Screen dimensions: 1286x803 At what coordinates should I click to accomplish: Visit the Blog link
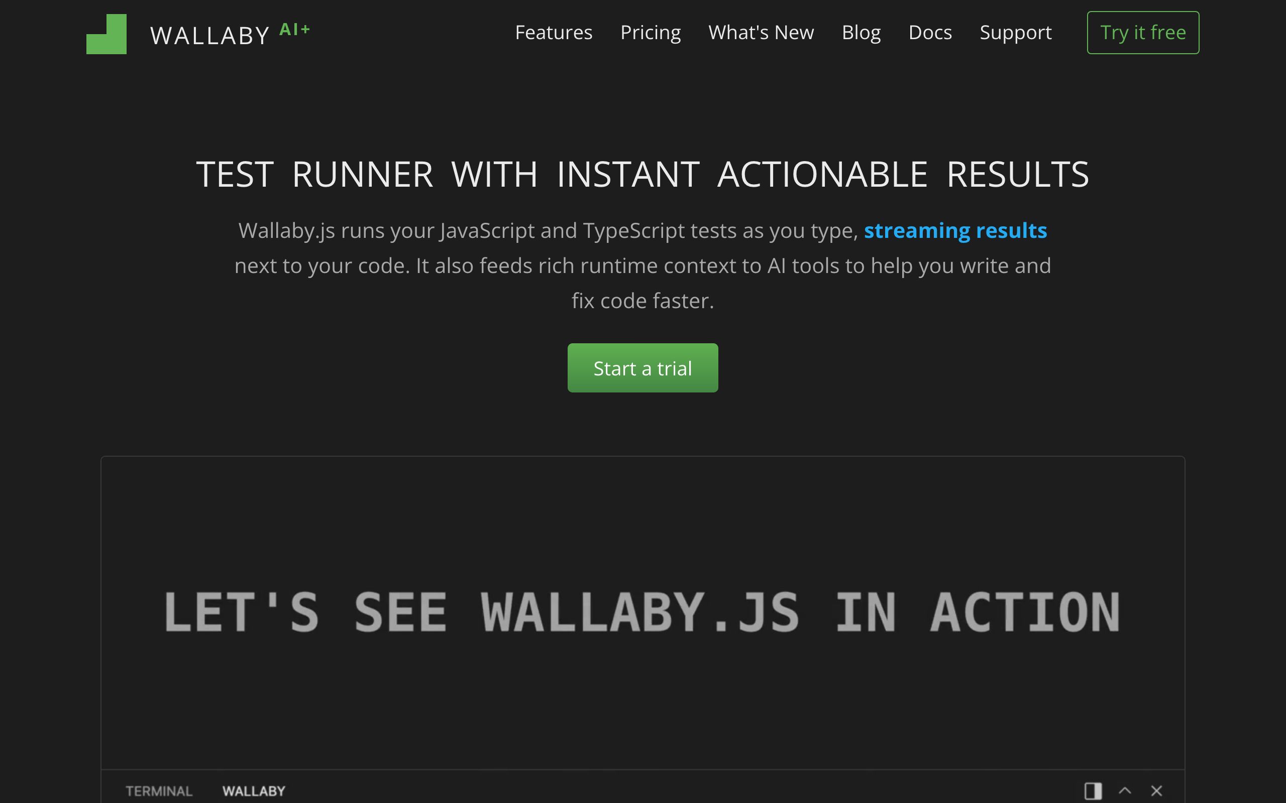[861, 33]
